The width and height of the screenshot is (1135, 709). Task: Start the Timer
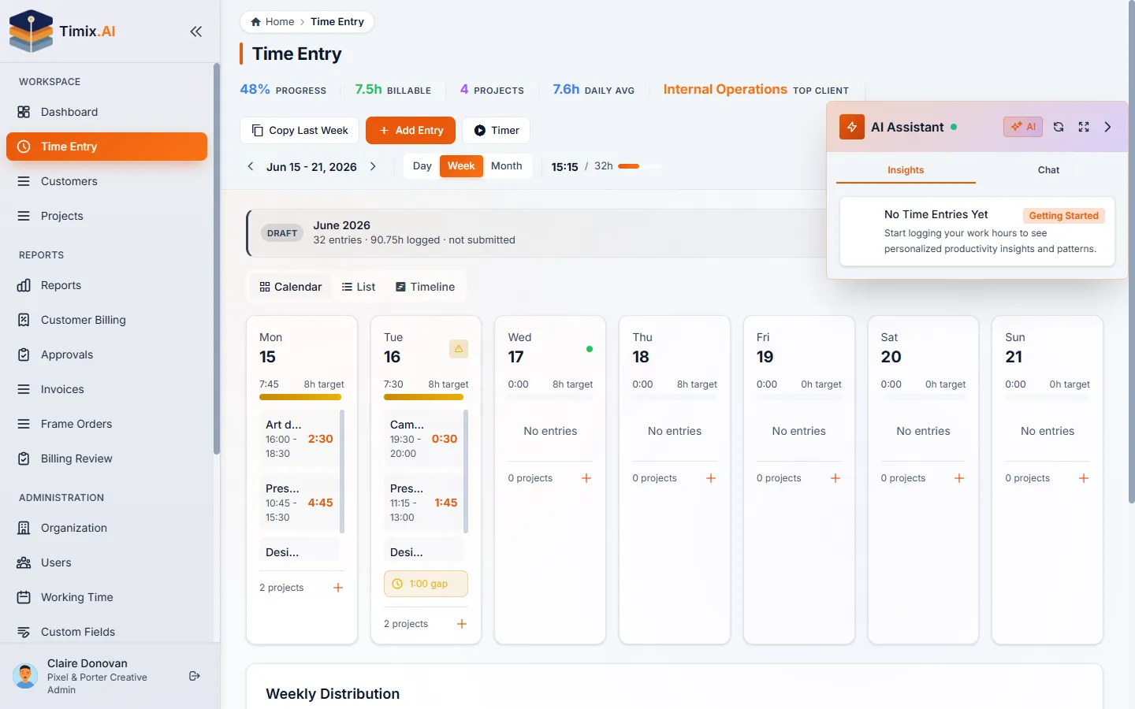click(x=497, y=130)
